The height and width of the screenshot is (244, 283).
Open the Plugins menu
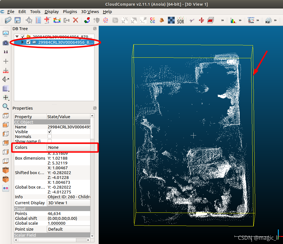click(x=70, y=12)
